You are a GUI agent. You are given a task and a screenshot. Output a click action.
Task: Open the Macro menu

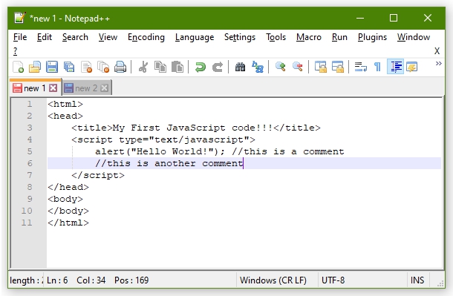point(309,37)
